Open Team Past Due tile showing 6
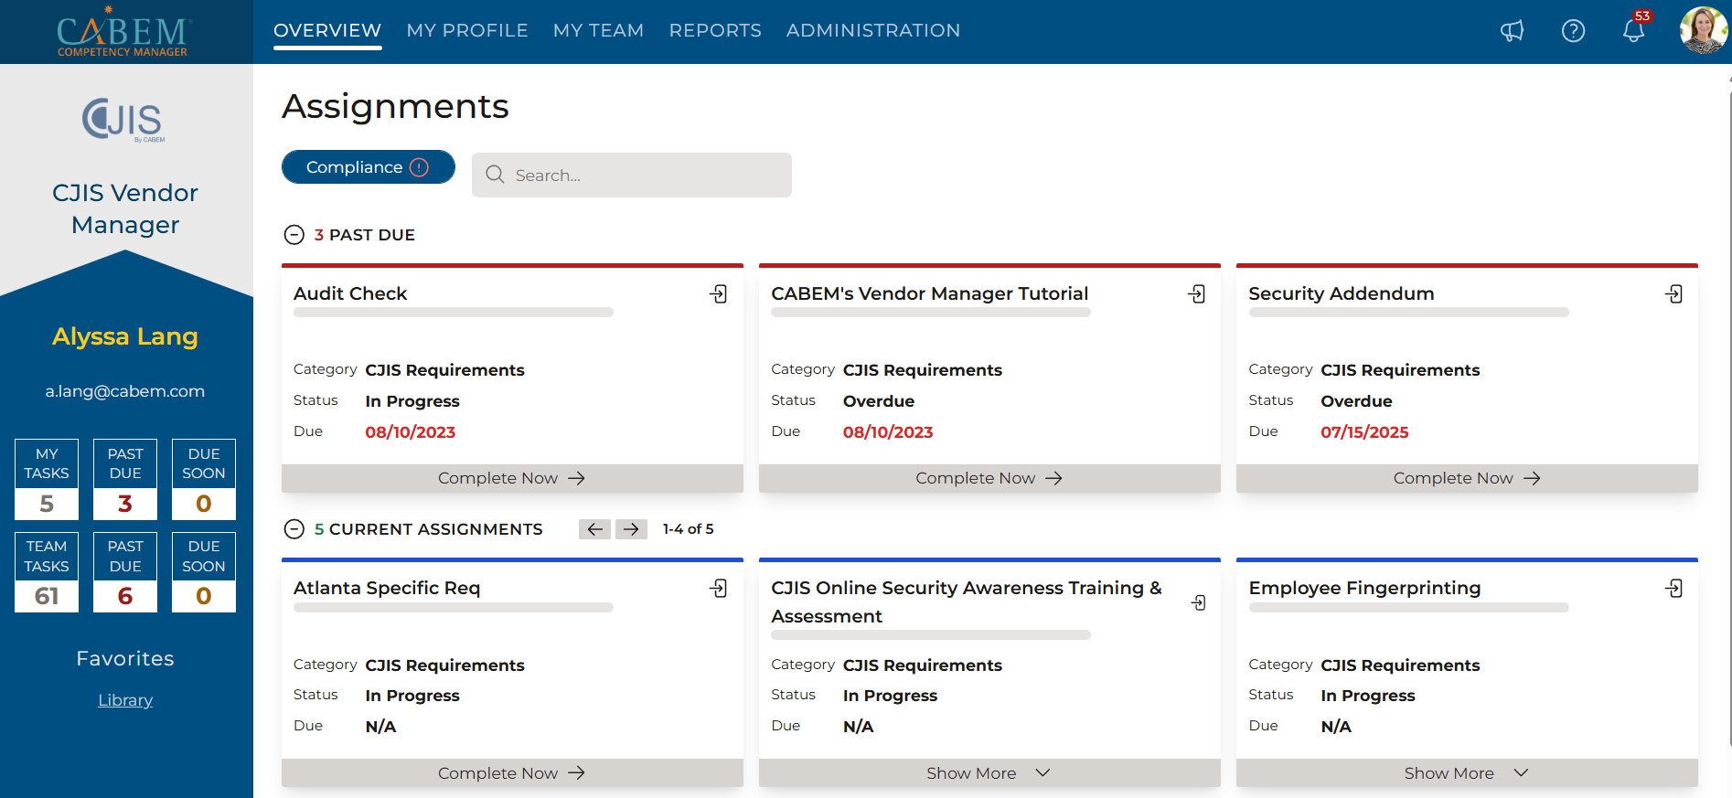1732x798 pixels. coord(125,572)
